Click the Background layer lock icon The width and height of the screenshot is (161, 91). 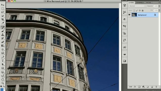(155, 15)
